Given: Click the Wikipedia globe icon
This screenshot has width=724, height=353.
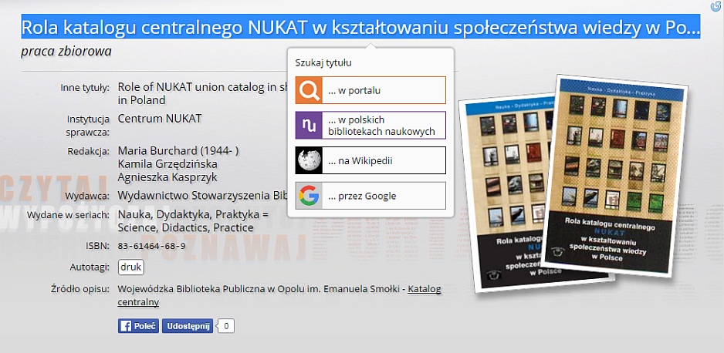Looking at the screenshot, I should 309,160.
